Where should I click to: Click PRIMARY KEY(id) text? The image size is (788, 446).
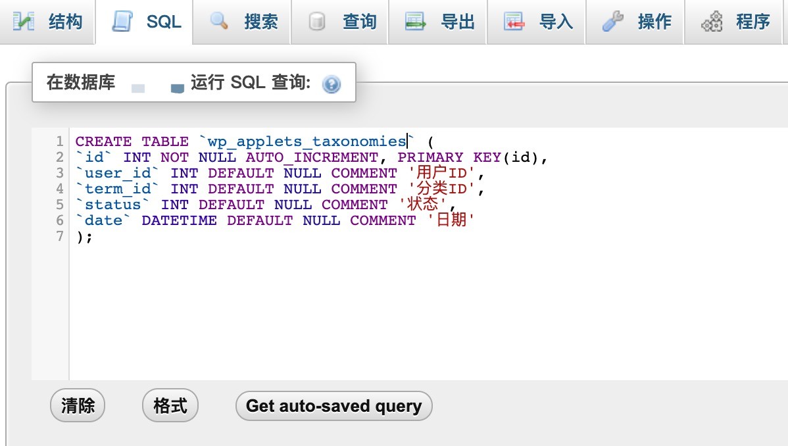[x=468, y=157]
